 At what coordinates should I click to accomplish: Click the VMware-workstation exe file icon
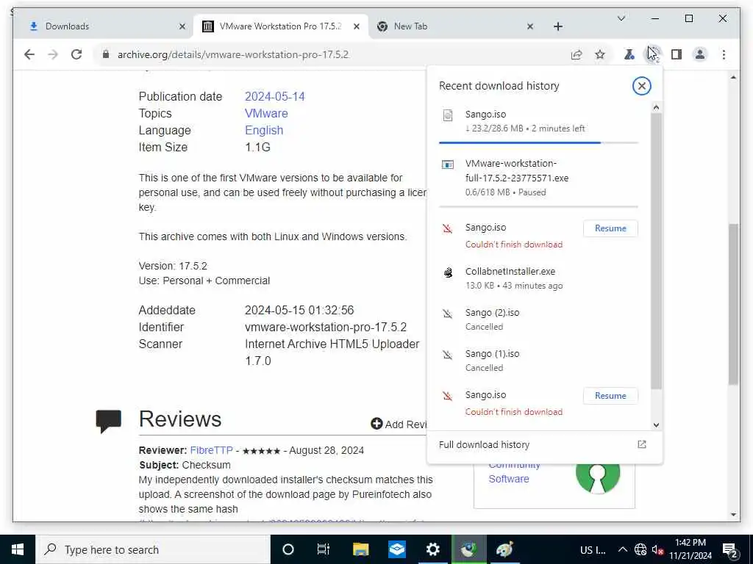pyautogui.click(x=448, y=164)
